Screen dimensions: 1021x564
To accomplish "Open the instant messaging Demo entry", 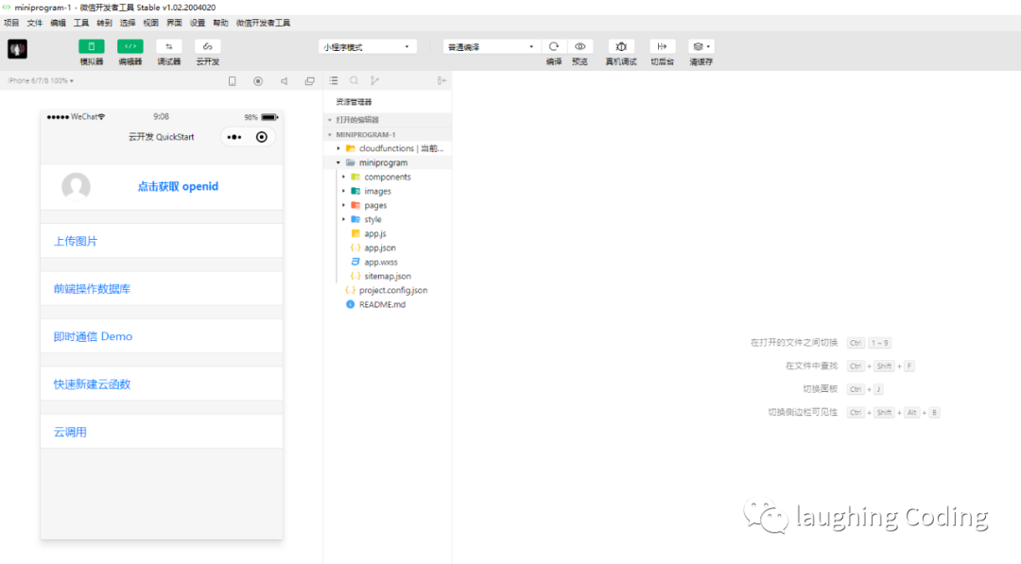I will tap(162, 336).
